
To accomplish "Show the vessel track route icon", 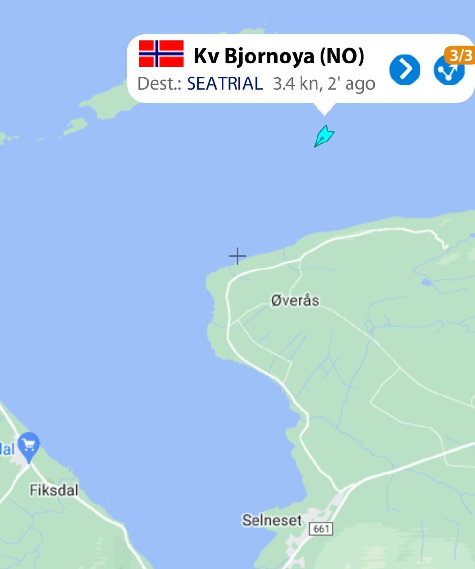I will click(x=449, y=70).
